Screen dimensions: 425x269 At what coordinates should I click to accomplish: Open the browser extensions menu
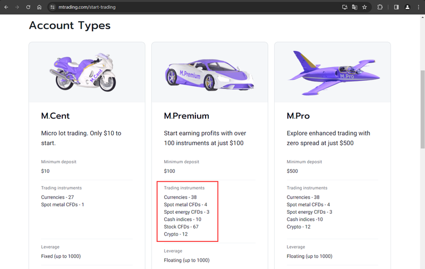coord(380,7)
